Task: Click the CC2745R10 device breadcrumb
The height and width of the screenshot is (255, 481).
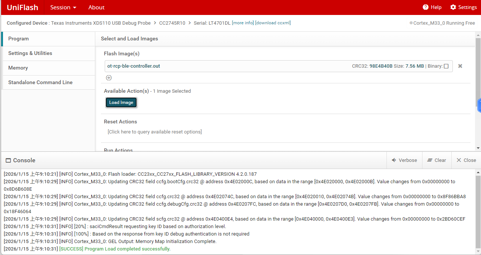Action: click(x=172, y=23)
